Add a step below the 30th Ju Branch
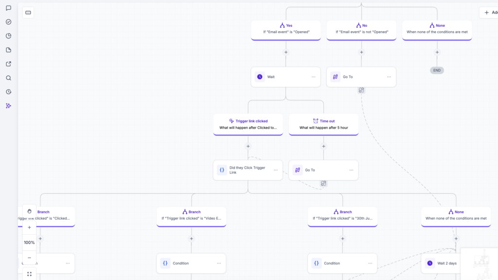The width and height of the screenshot is (498, 280). pos(343,239)
